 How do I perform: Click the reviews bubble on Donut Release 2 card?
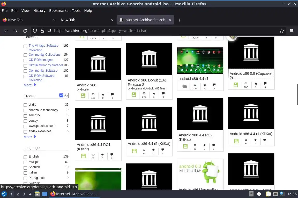163,93
